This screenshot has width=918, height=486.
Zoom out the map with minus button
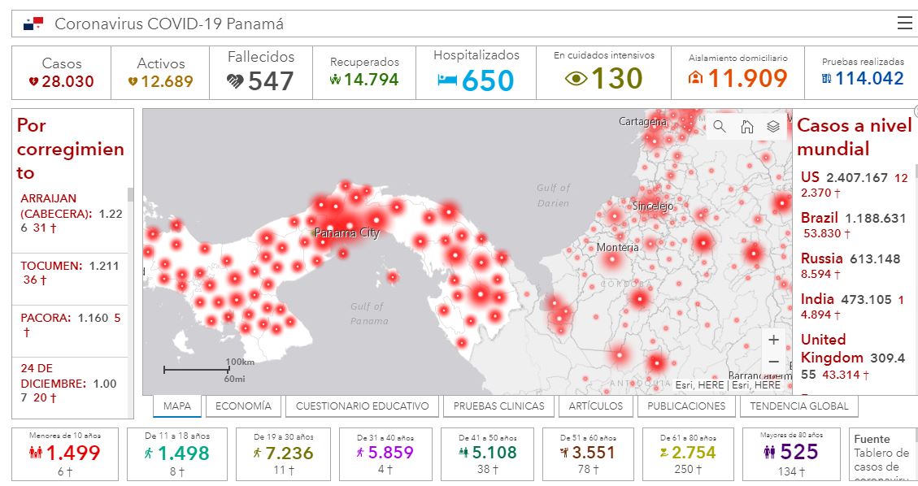click(x=773, y=362)
